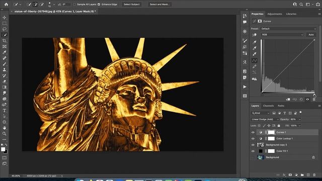Select the Rectangular Marquee tool
This screenshot has height=181, width=322.
(5, 23)
